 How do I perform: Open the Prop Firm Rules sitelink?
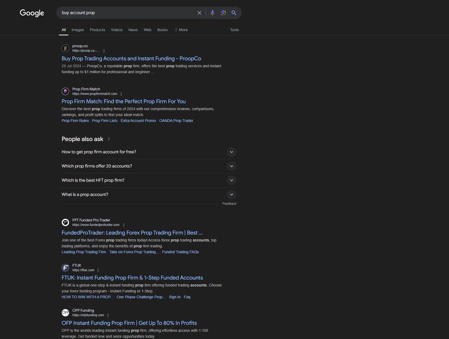(75, 121)
